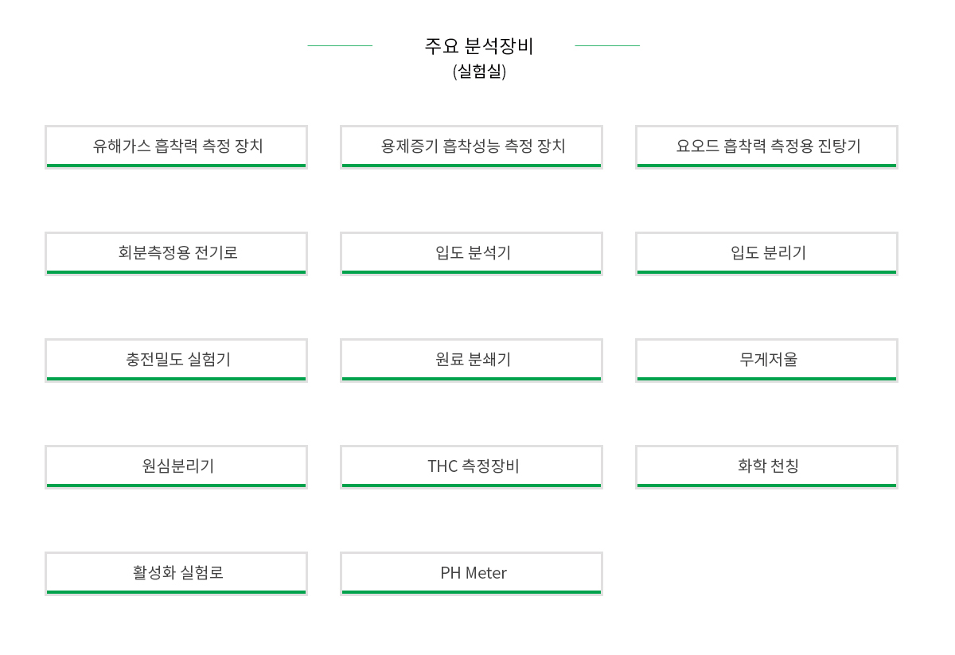The width and height of the screenshot is (955, 655).
Task: Click the 입도 분석기 item
Action: (x=471, y=253)
